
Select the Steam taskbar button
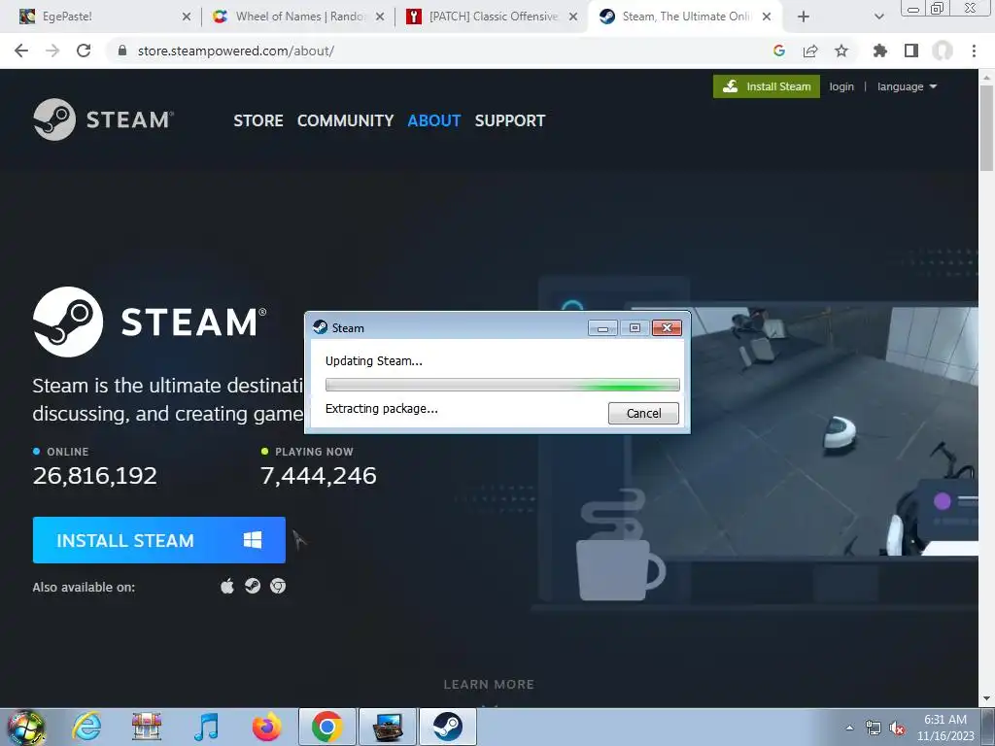click(x=448, y=727)
